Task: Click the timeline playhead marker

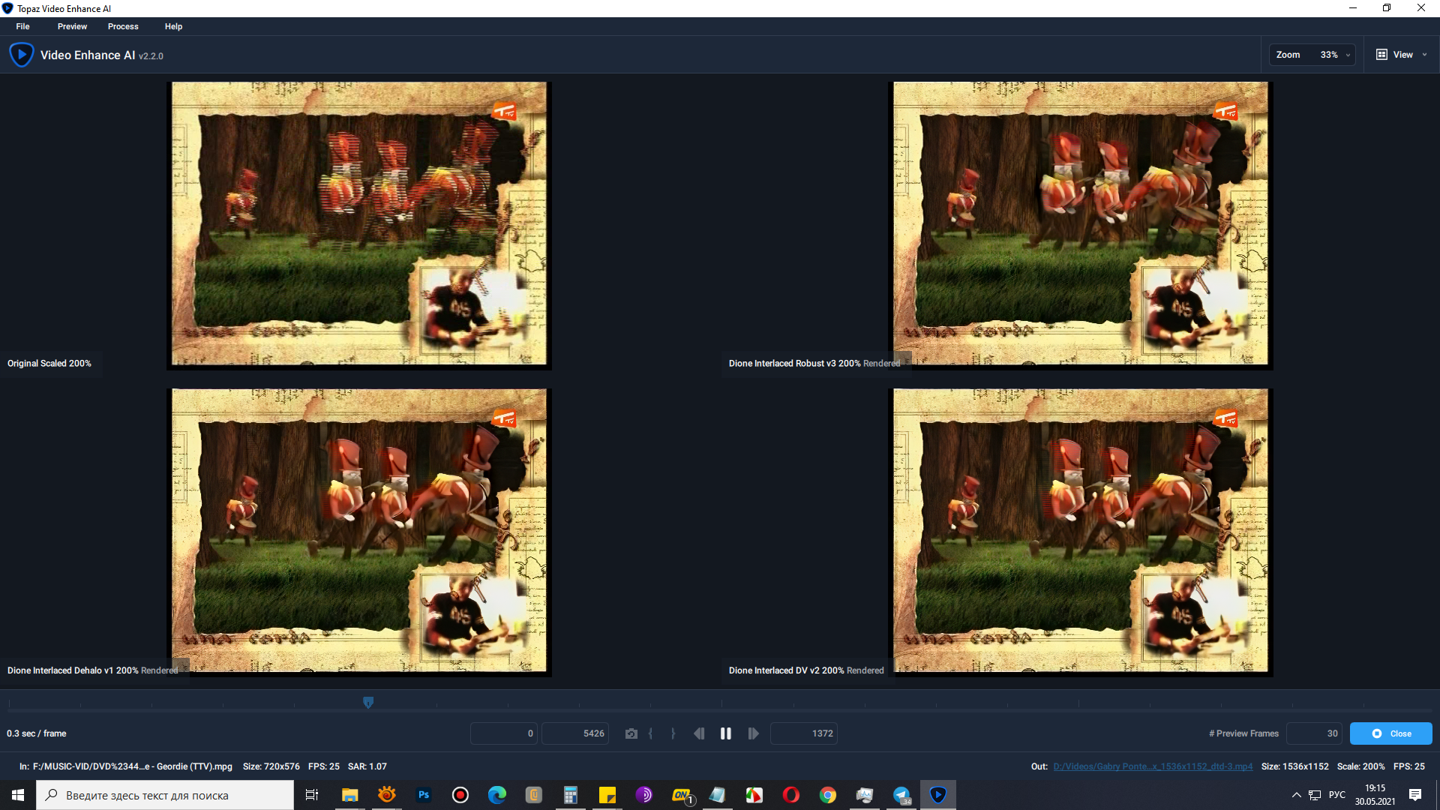Action: (368, 703)
